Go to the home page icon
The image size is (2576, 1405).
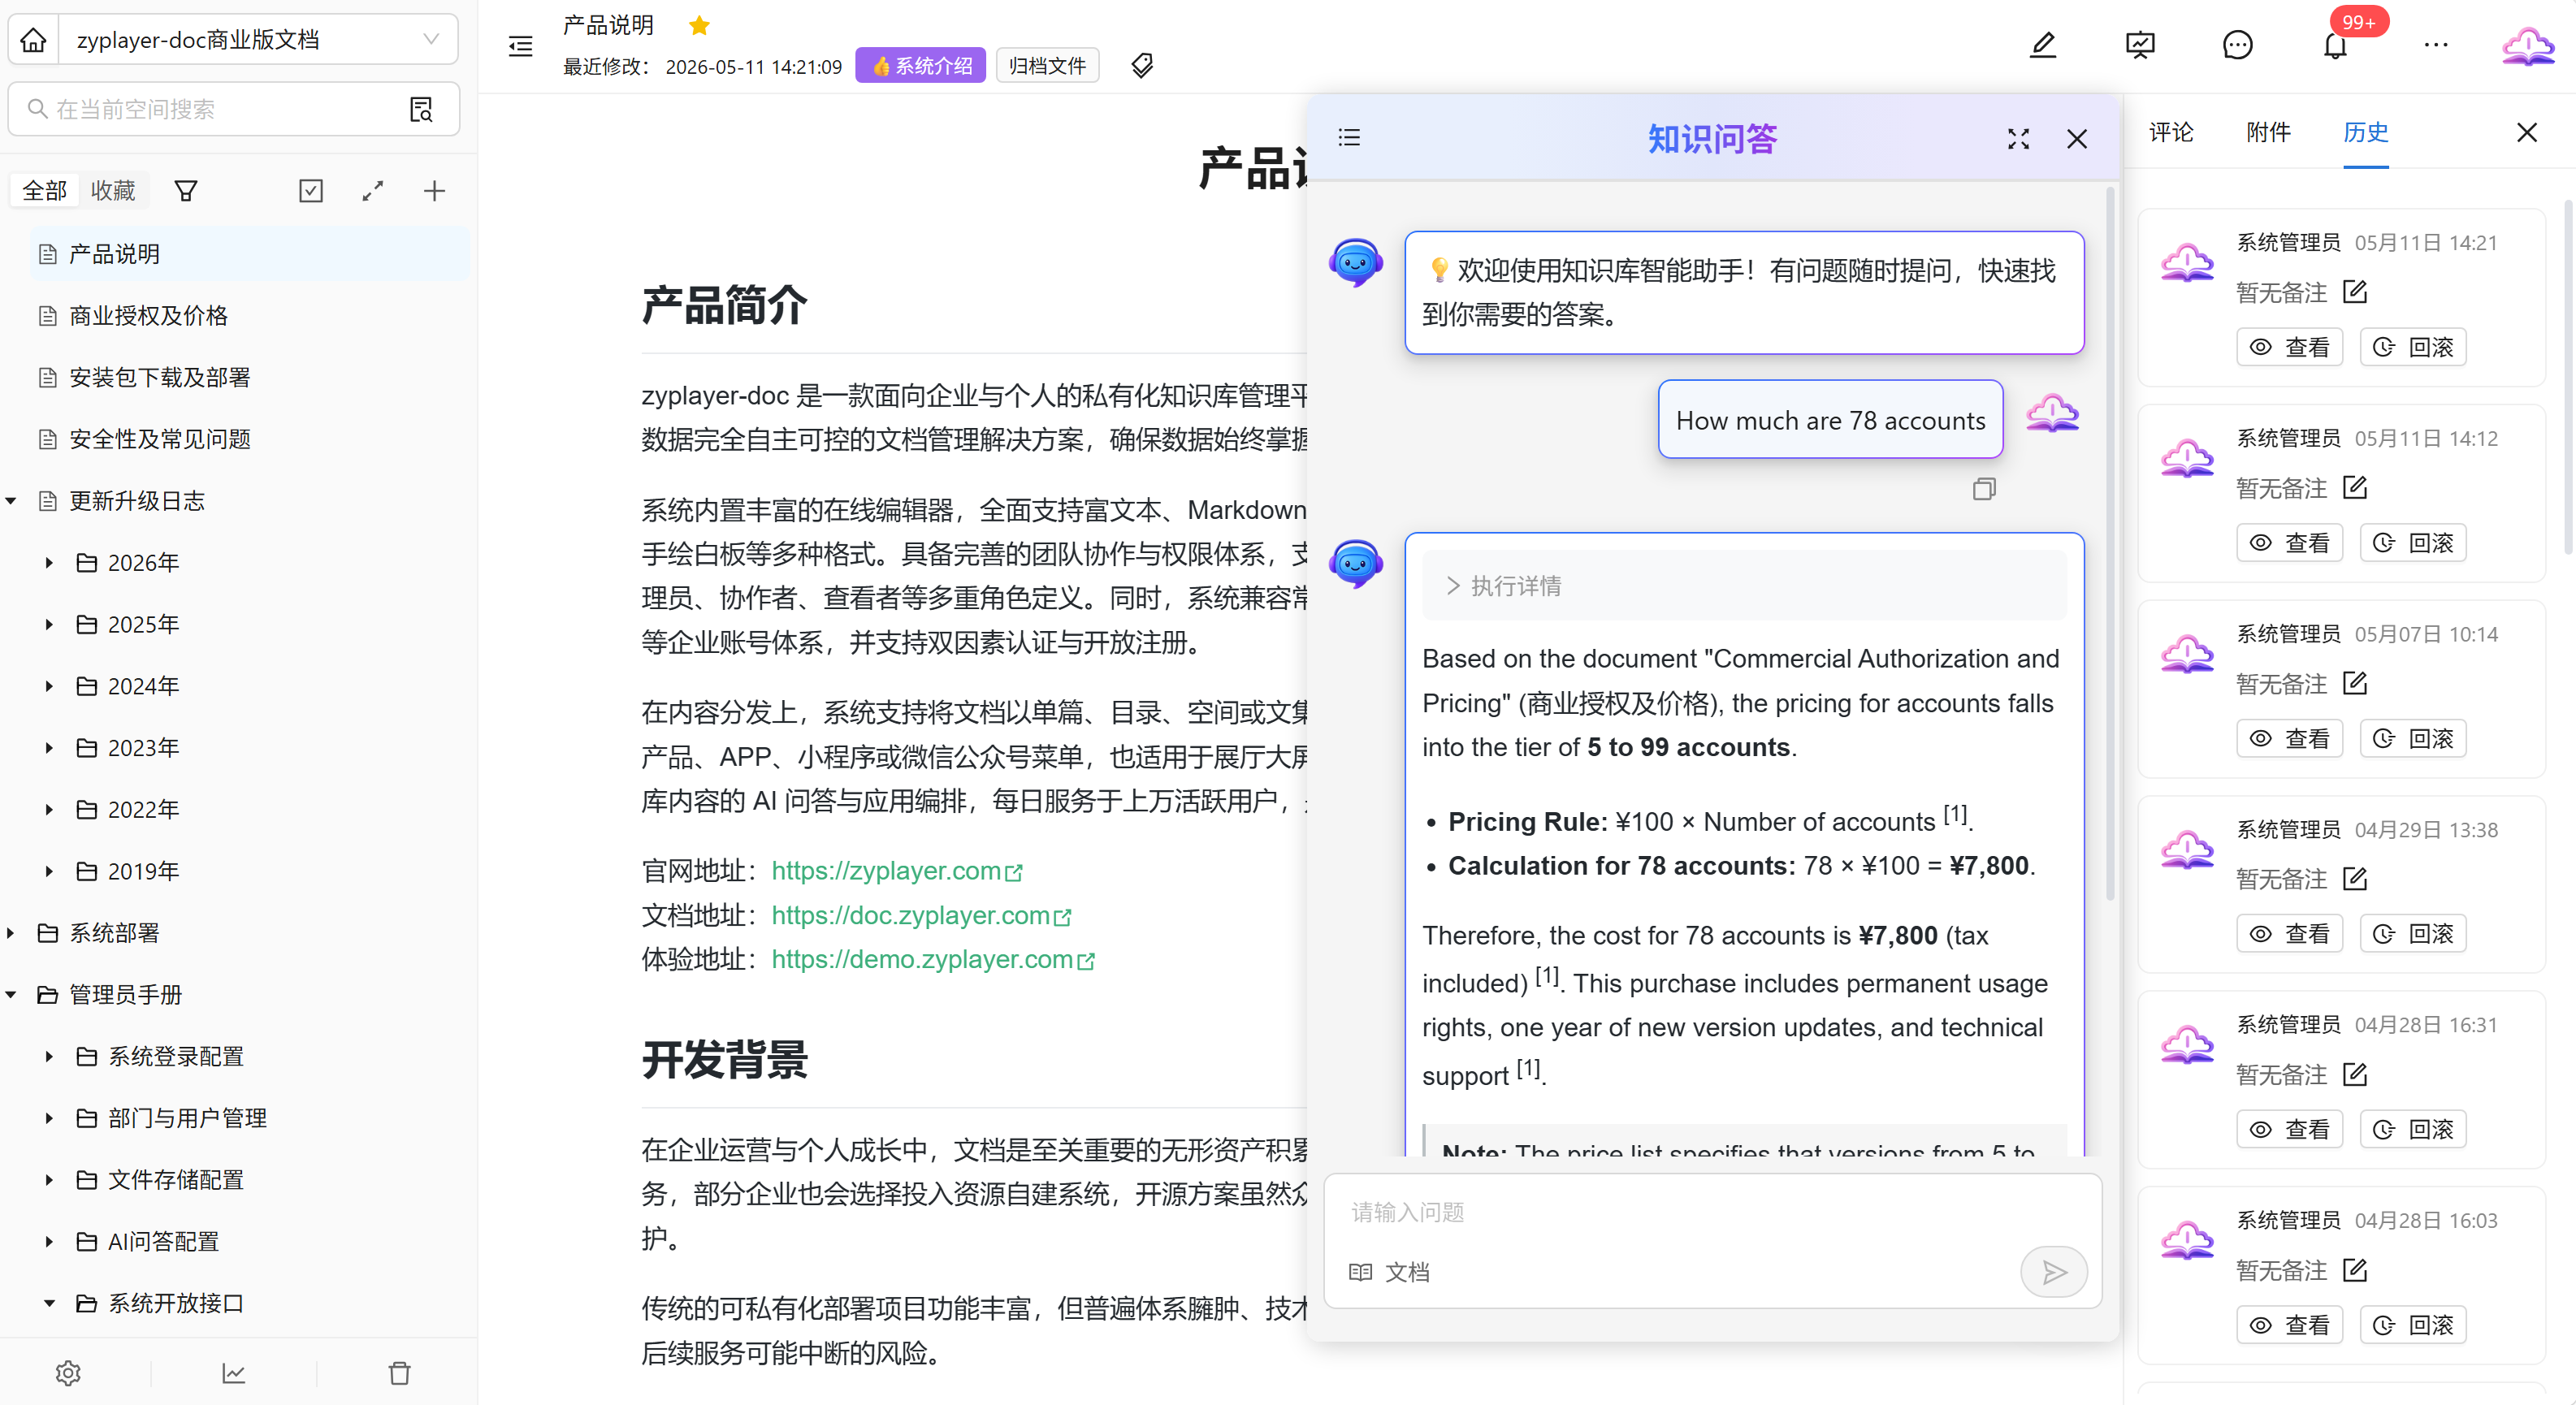[x=34, y=40]
